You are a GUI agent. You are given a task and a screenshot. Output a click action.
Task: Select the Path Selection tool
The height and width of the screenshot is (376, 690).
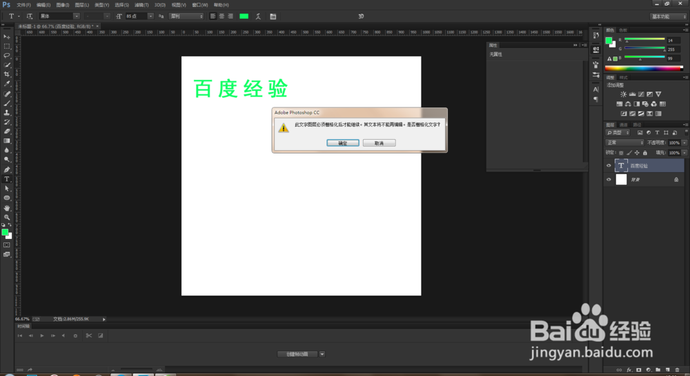pos(7,189)
